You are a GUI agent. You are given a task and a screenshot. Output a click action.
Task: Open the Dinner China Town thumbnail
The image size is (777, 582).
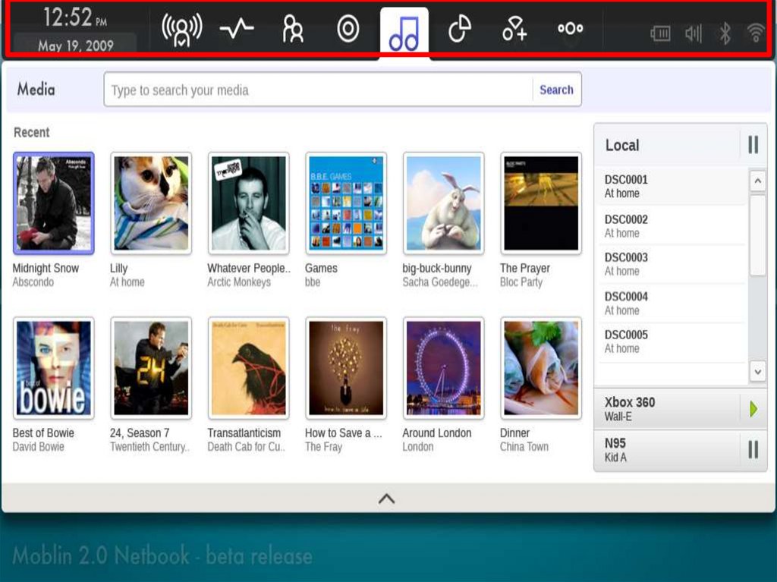coord(541,368)
